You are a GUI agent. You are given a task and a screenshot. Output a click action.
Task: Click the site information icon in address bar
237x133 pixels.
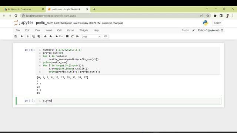tap(23, 16)
